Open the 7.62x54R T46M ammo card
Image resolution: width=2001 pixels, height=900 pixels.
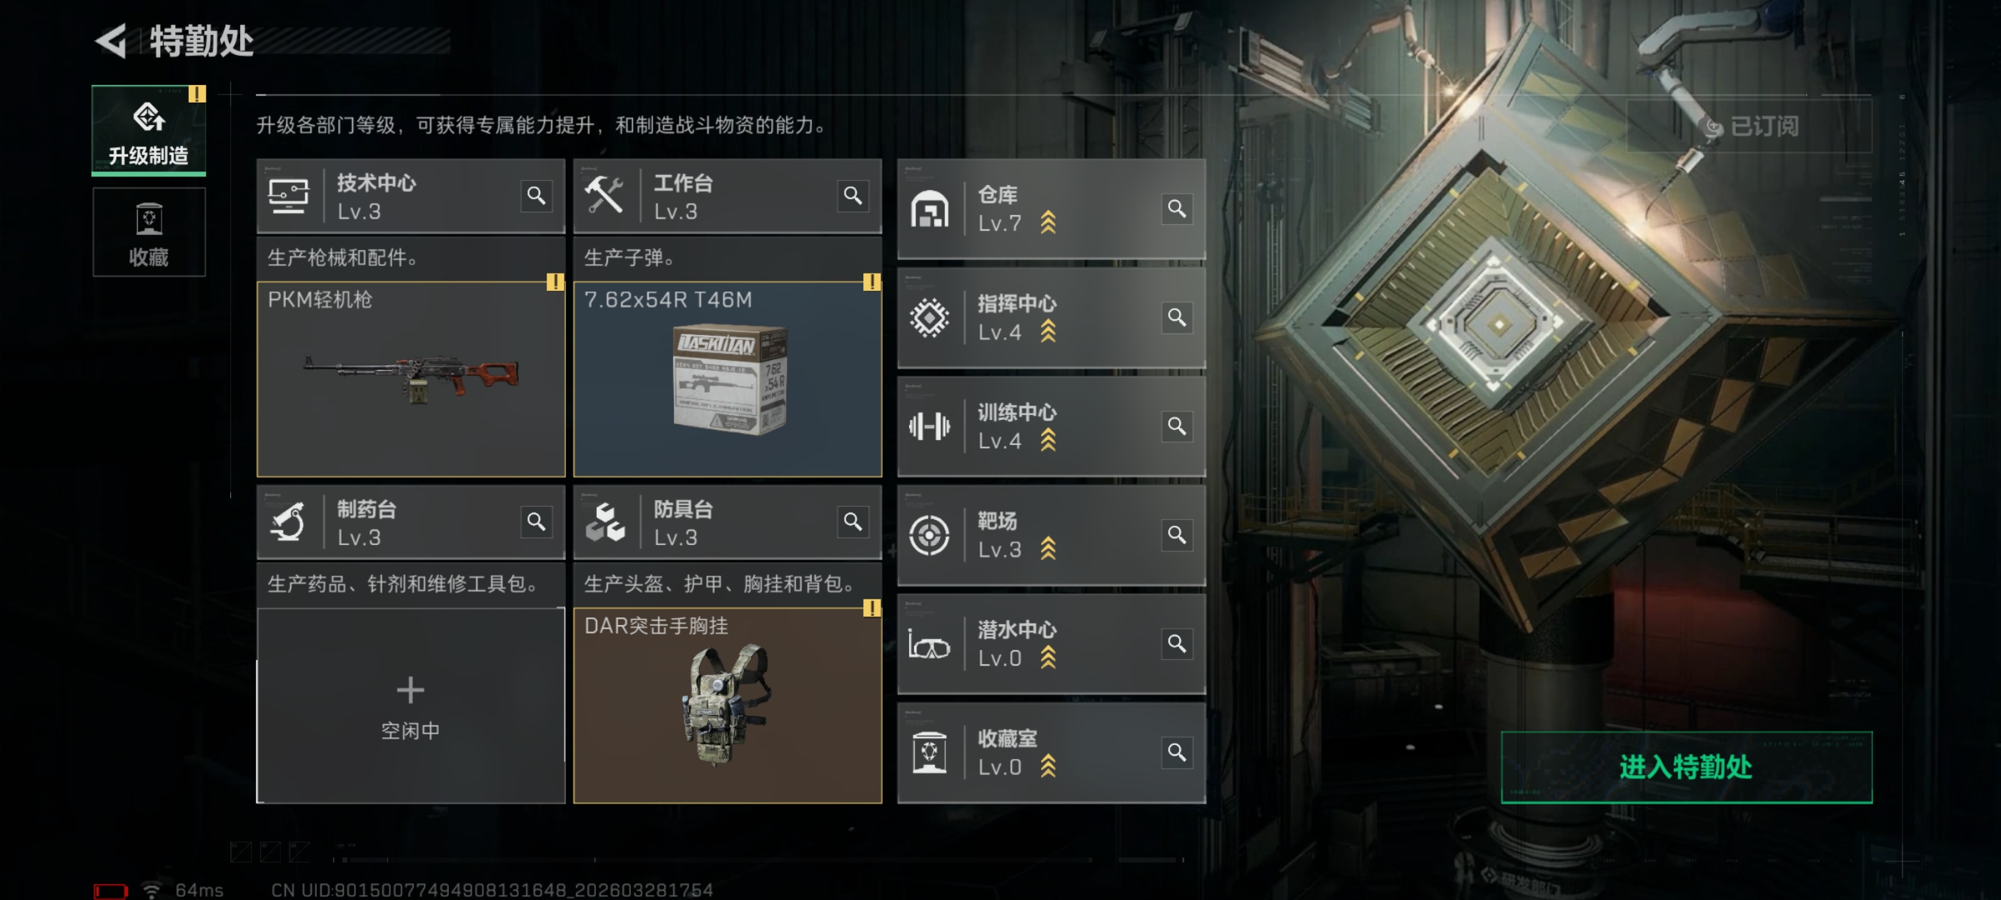pos(727,379)
